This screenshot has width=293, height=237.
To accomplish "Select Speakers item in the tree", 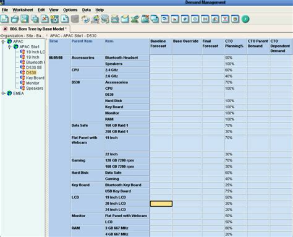I will coord(35,88).
